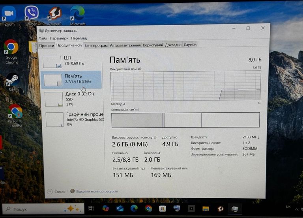Collapse details with the Стисло button
303x218 pixels.
coord(56,192)
